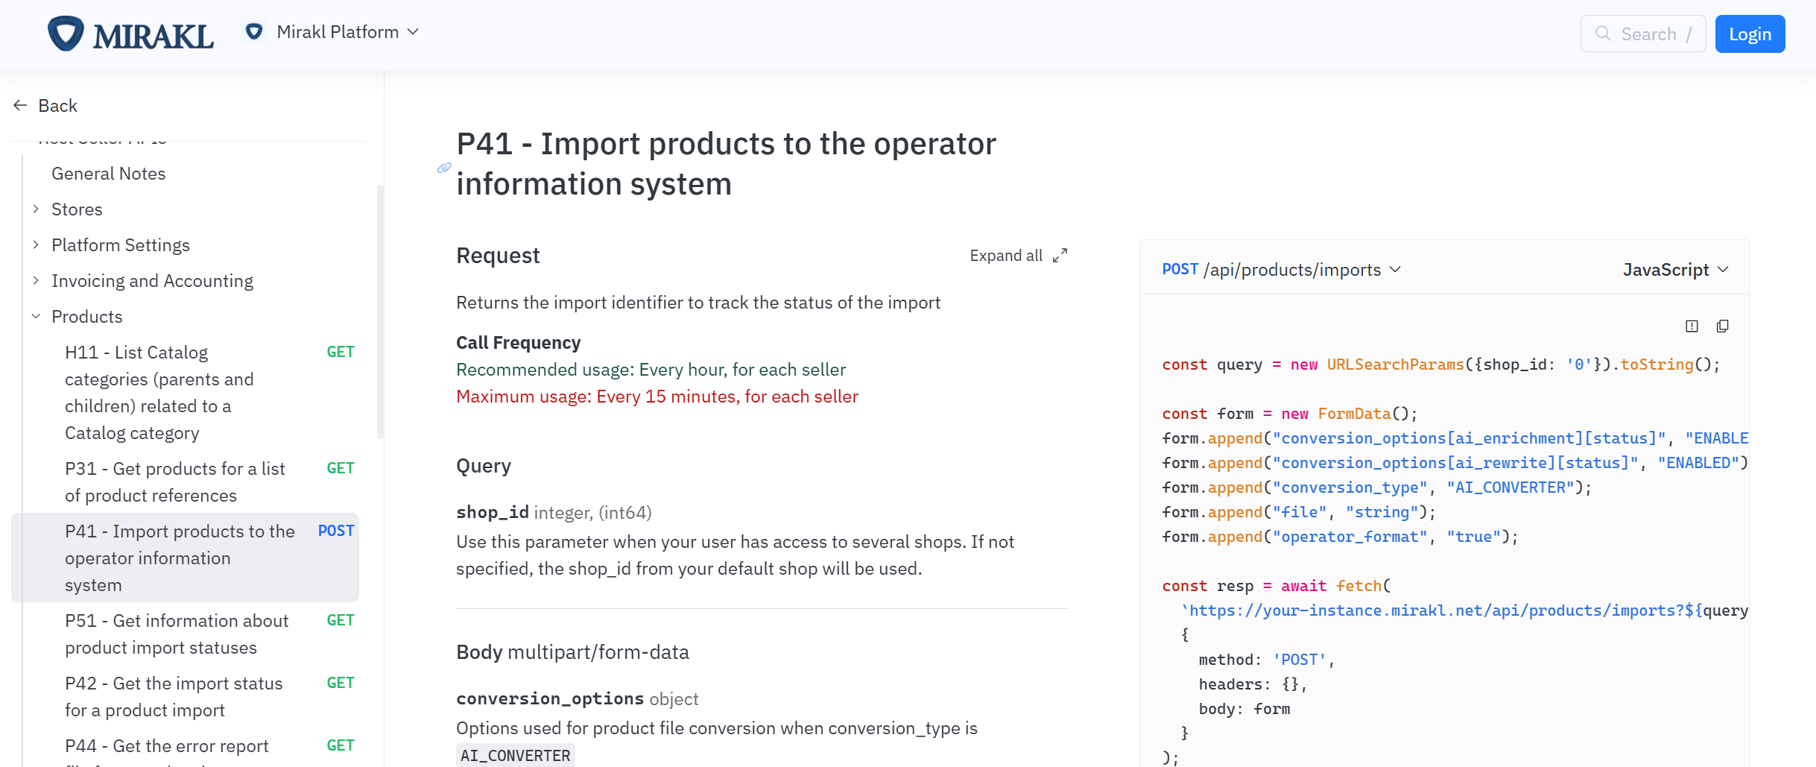The width and height of the screenshot is (1816, 767).
Task: Report an issue via the exclamation icon
Action: coord(1692,326)
